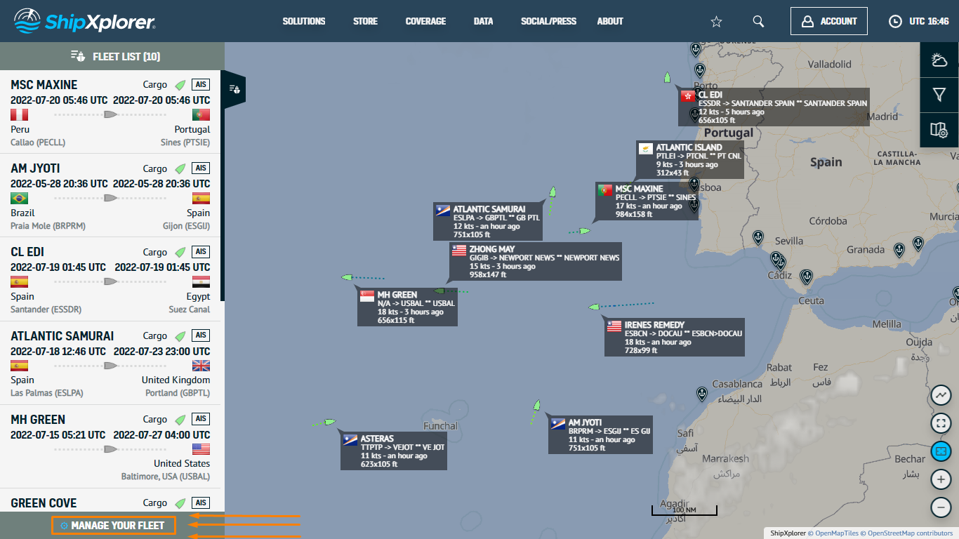Screen dimensions: 959x539
Task: Open the weather layers icon
Action: click(939, 60)
